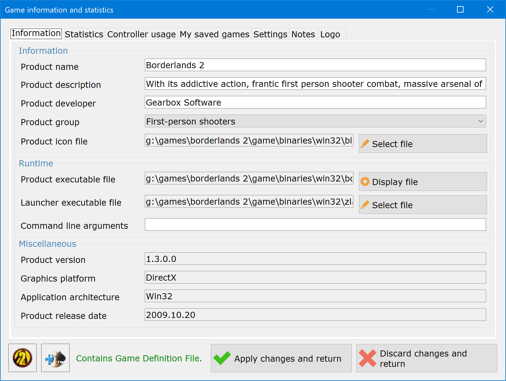
Task: Discard changes and return
Action: 427,358
